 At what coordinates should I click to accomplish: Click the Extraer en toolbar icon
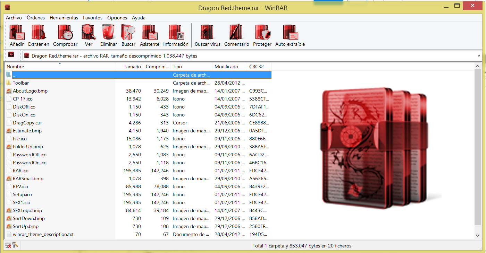coord(39,32)
